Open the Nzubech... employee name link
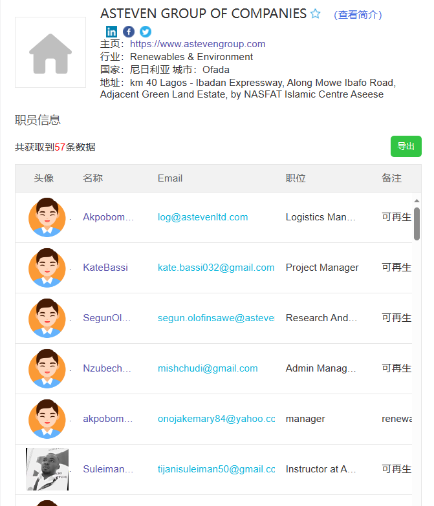The width and height of the screenshot is (434, 506). [107, 368]
